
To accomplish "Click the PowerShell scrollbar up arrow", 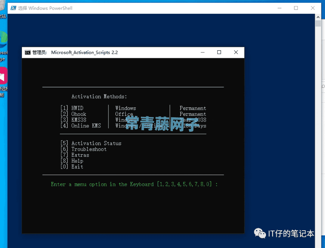I will tap(318, 17).
